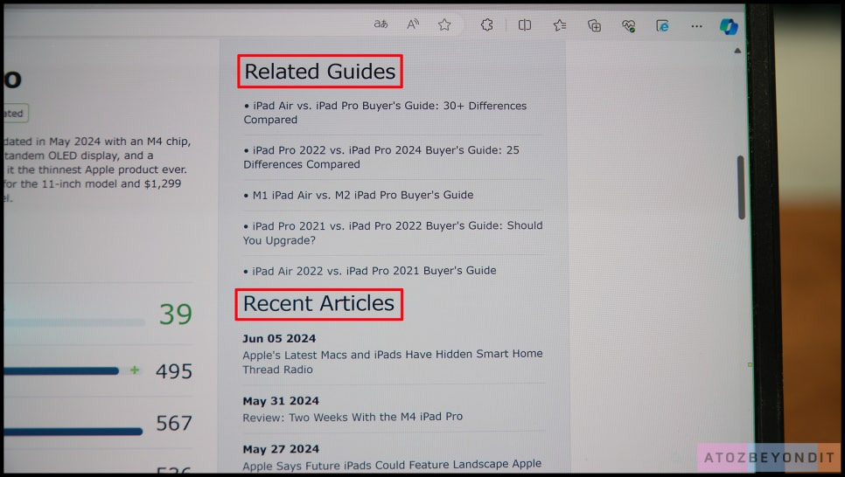Click the green 39 score value

click(x=176, y=314)
